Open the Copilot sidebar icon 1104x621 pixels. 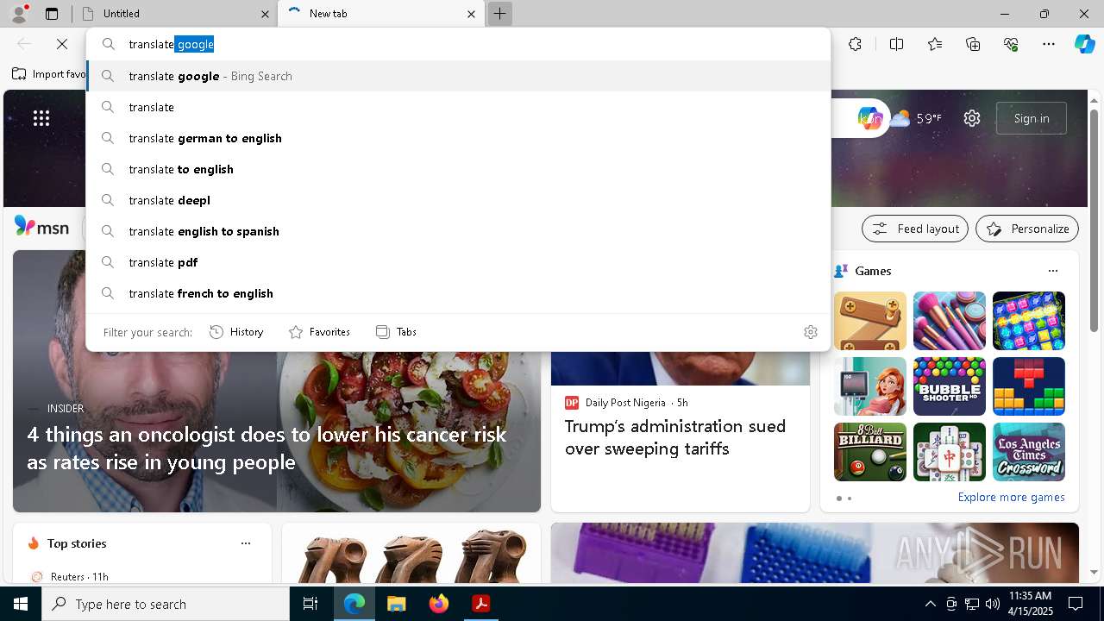(1084, 44)
